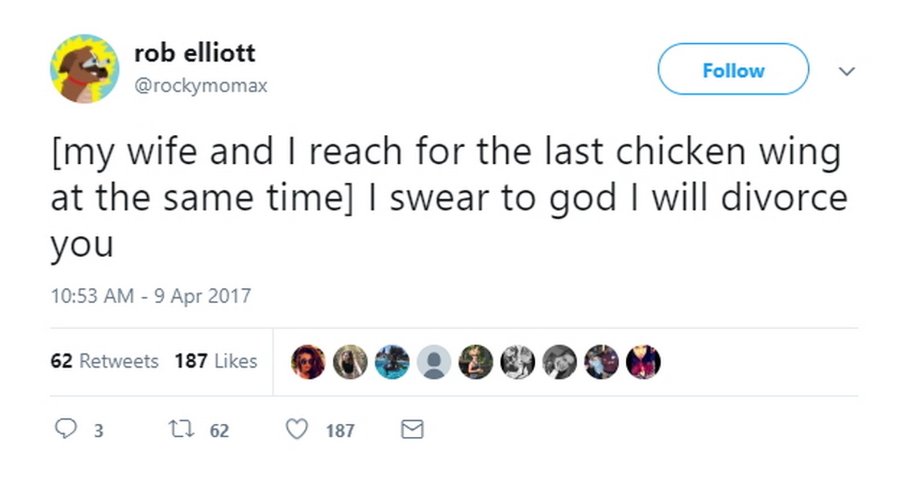Follow rob elliott
Screen dimensions: 910x480
(x=733, y=69)
